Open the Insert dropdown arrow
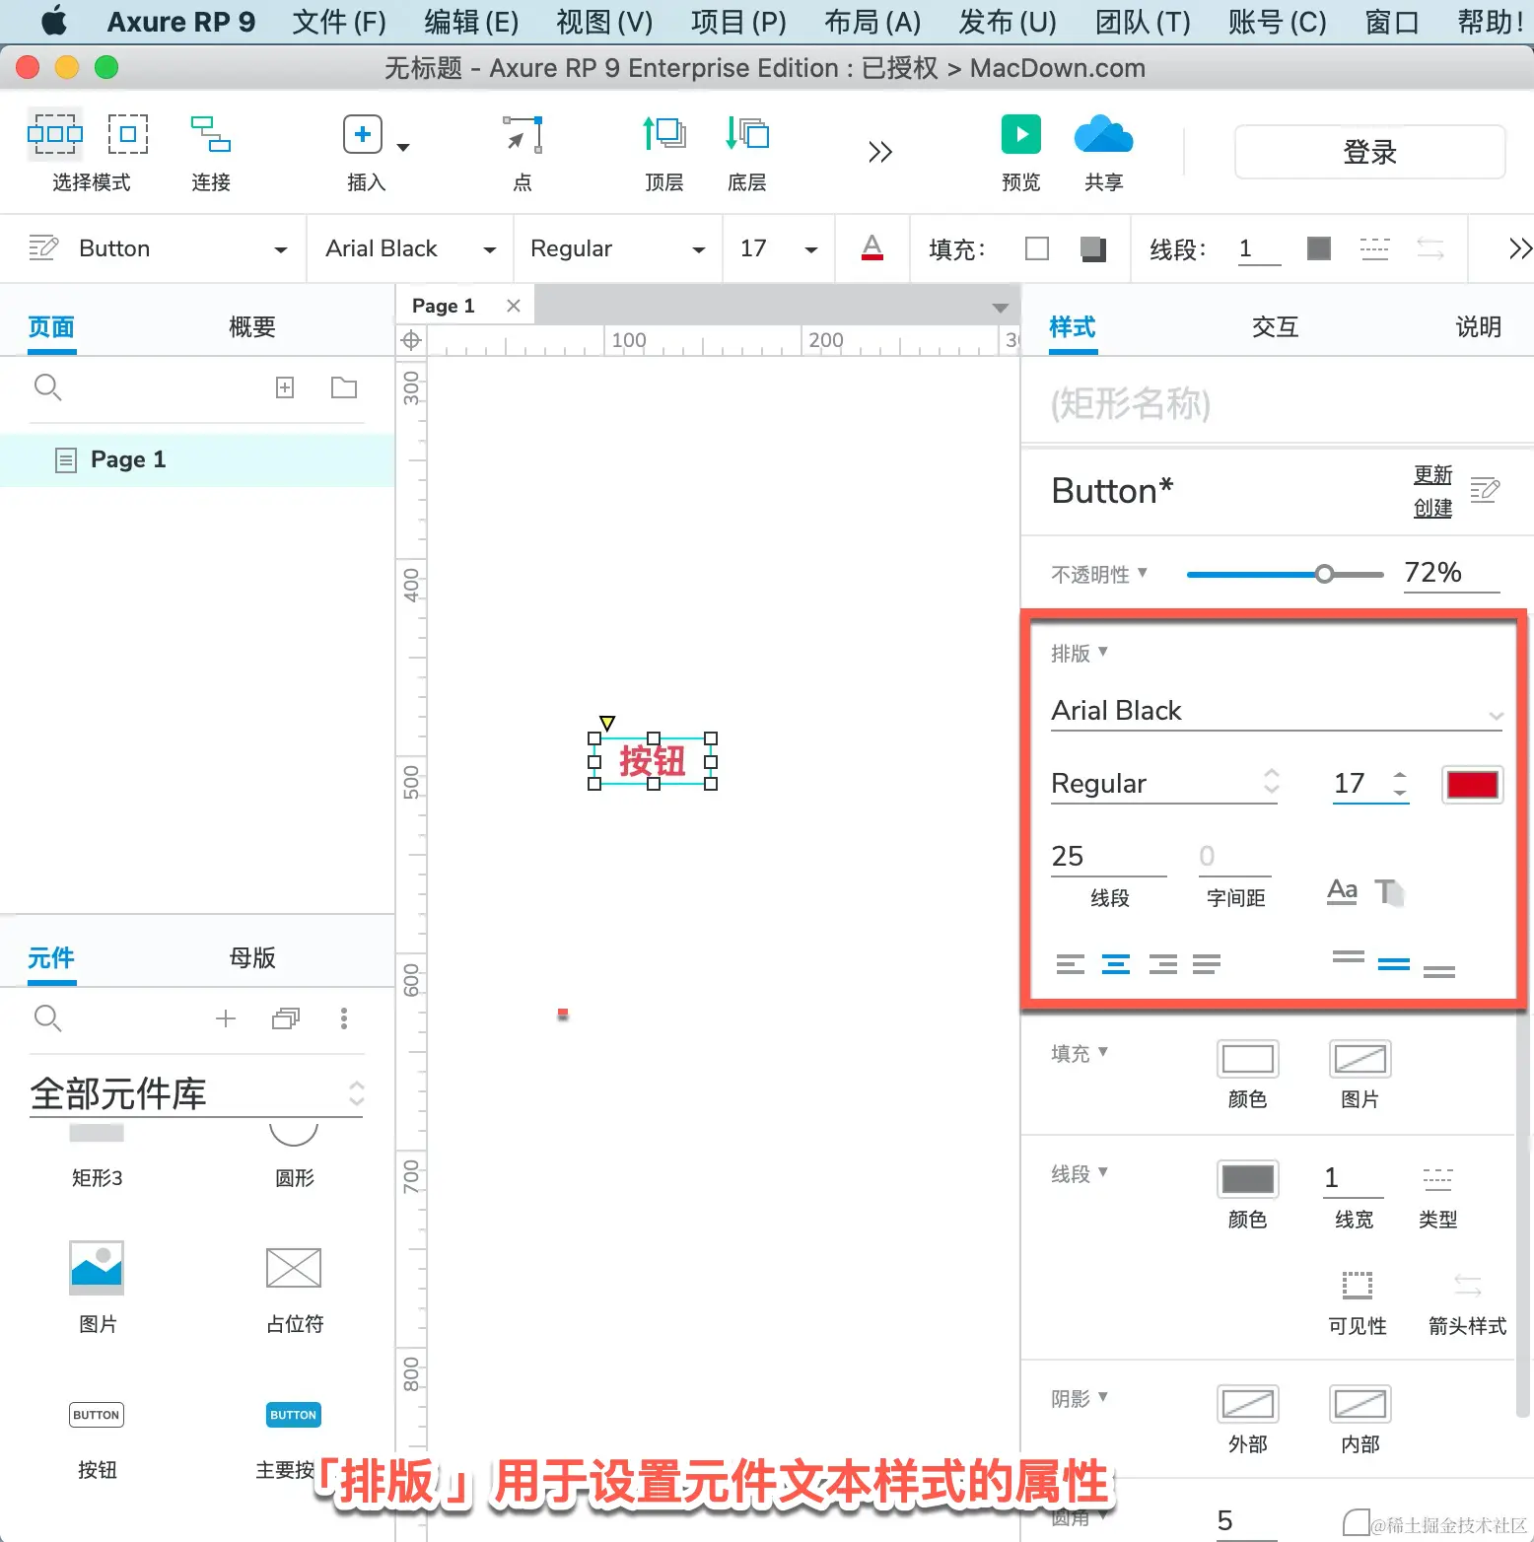The width and height of the screenshot is (1534, 1542). (x=402, y=147)
